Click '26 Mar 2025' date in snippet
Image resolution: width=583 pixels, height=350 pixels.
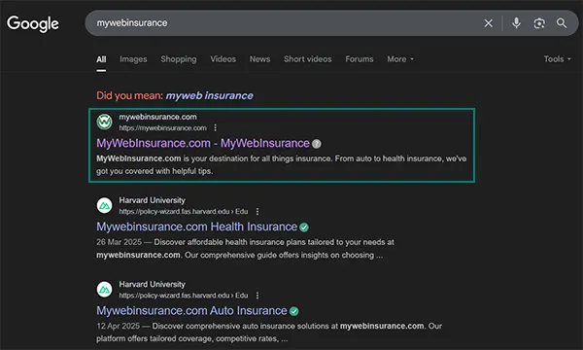[119, 242]
